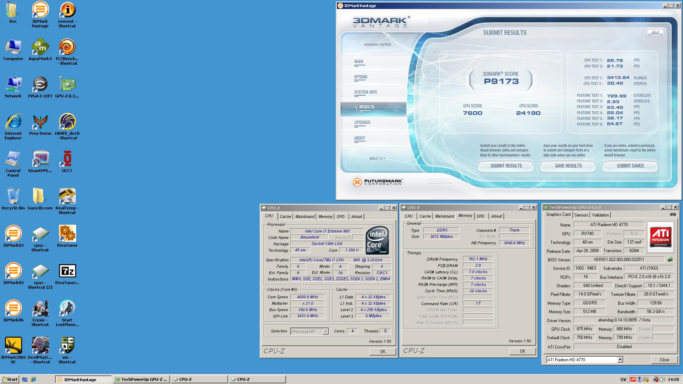The image size is (683, 384).
Task: Open the Network desktop icon
Action: [x=13, y=87]
